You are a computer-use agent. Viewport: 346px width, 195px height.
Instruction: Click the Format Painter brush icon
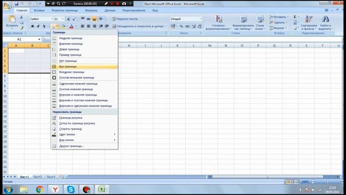(22, 28)
